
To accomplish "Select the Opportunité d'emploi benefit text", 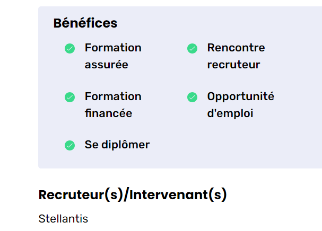I will coord(240,105).
